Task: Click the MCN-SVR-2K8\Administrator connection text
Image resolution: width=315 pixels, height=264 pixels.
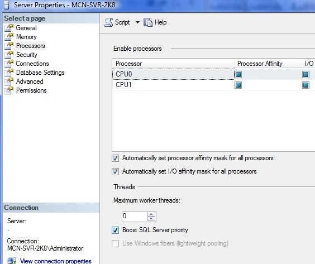Action: [45, 248]
